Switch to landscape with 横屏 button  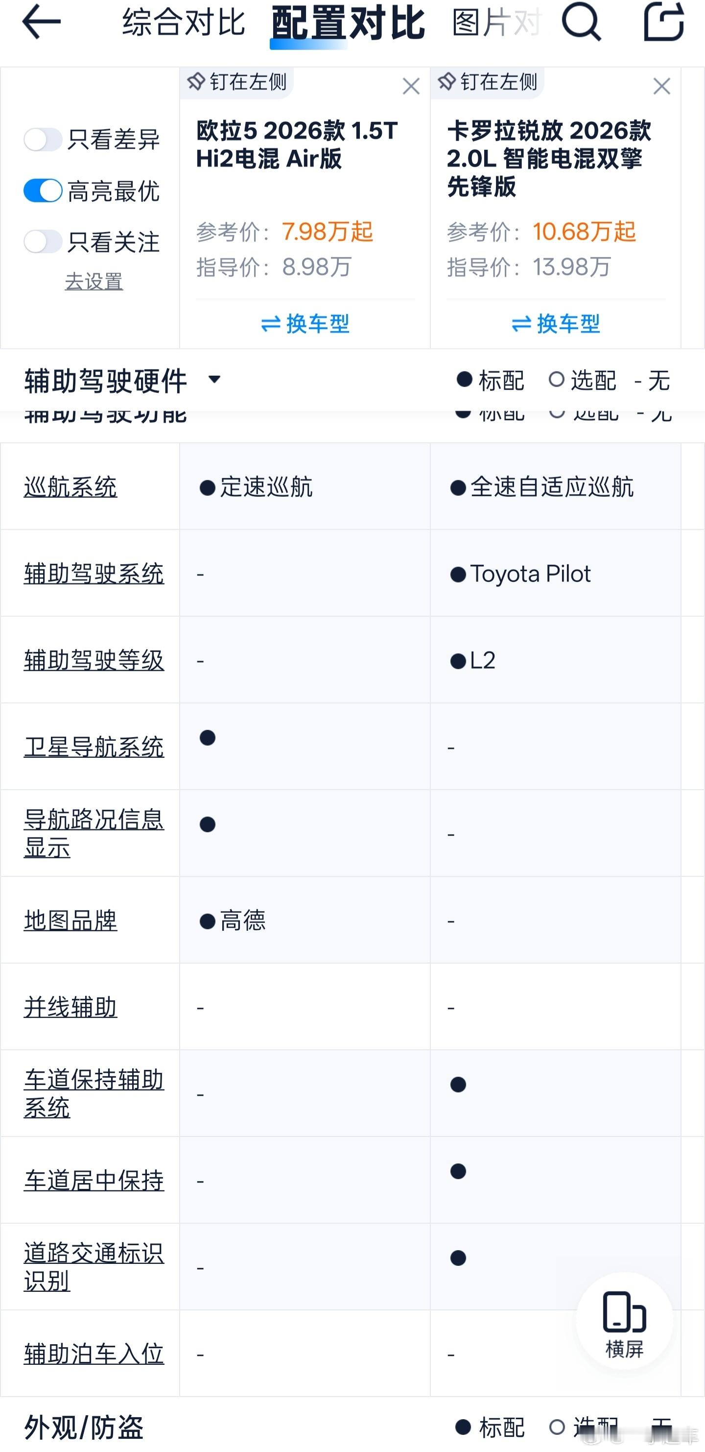[624, 1320]
